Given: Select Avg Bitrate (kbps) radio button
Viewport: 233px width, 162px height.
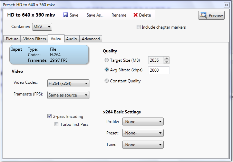Looking at the screenshot, I should point(107,70).
